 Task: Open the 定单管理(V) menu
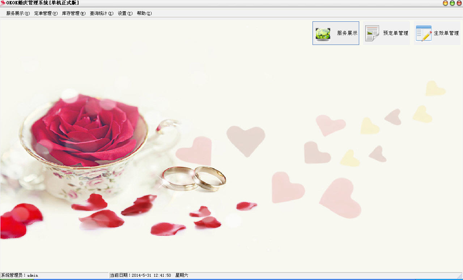coord(46,13)
